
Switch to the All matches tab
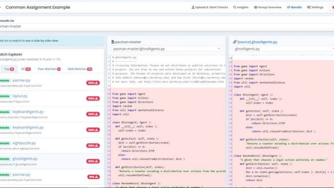click(26, 69)
